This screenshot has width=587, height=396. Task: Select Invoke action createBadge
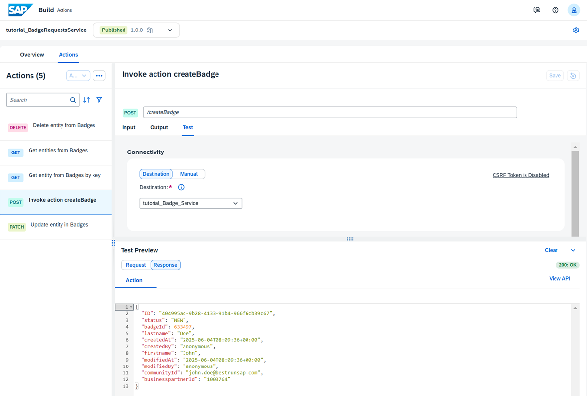coord(56,203)
